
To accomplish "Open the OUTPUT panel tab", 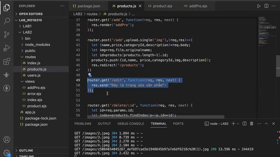I will click(104, 123).
